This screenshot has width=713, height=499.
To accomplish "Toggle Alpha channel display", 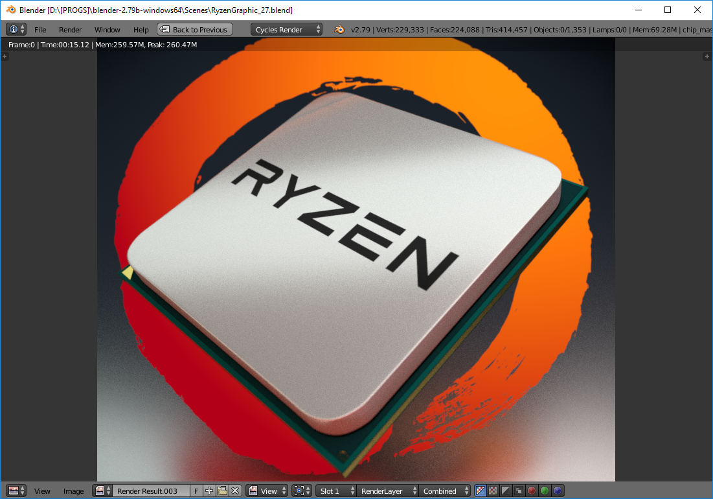I will click(506, 491).
